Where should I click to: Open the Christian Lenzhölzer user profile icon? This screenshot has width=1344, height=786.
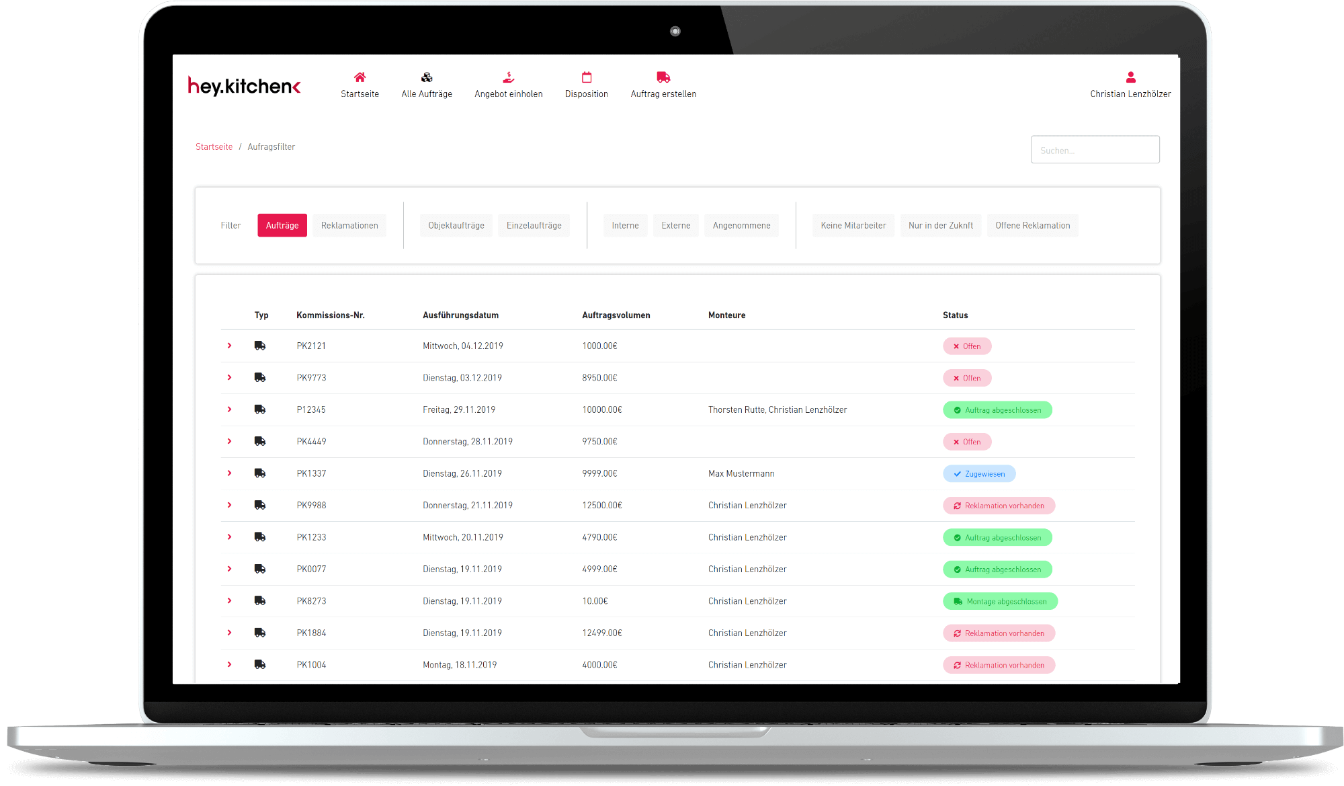point(1130,77)
